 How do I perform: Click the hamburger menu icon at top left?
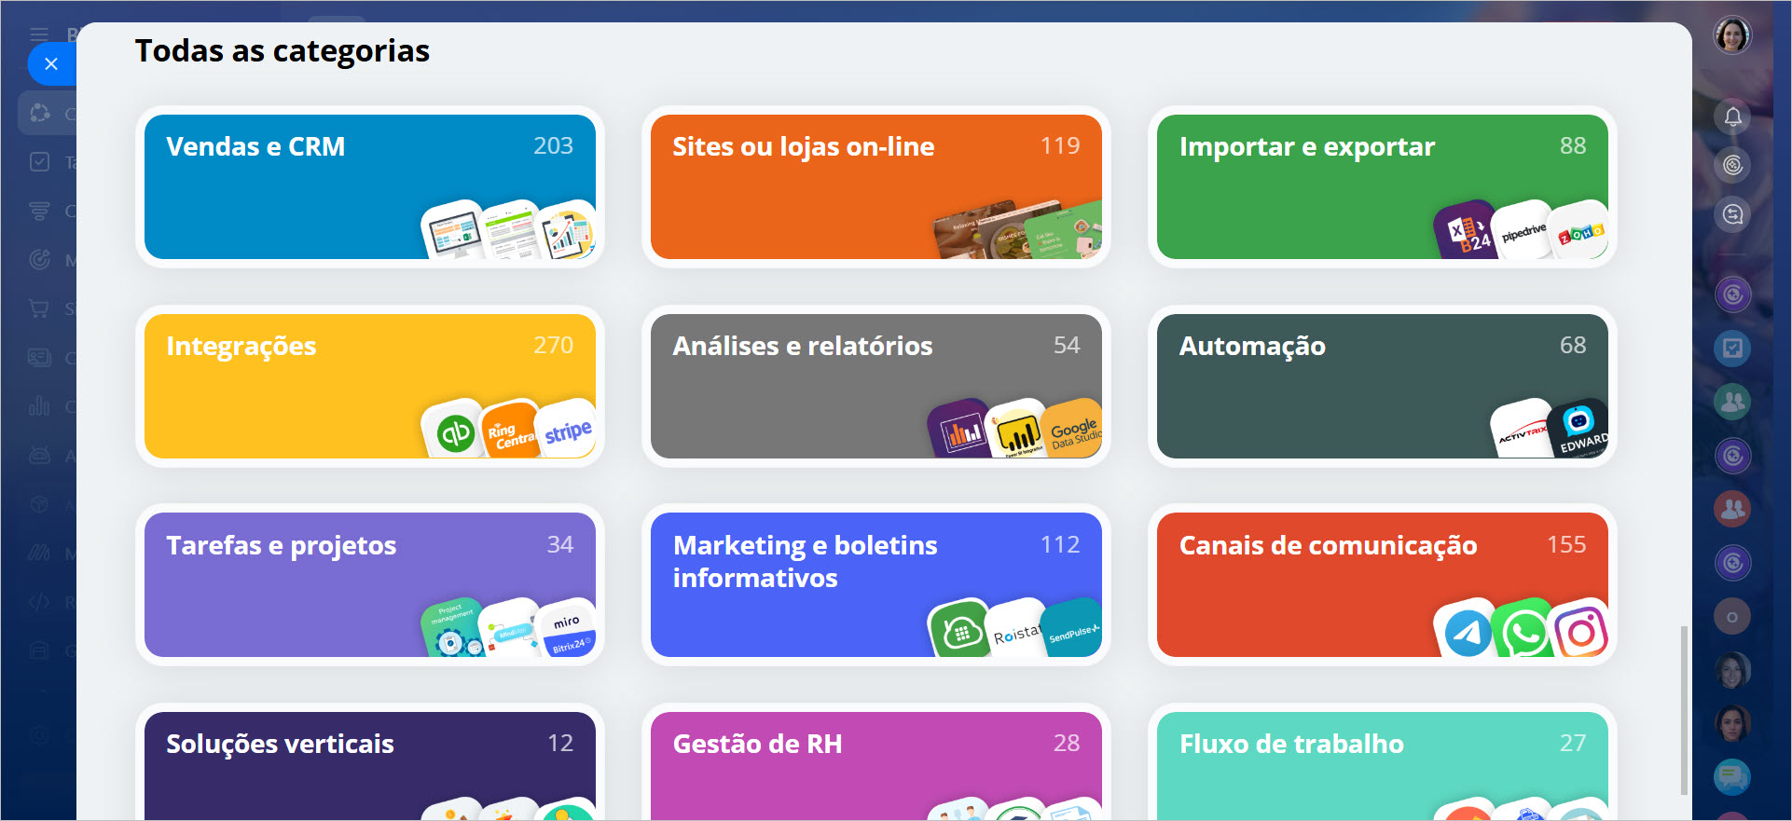pos(39,34)
